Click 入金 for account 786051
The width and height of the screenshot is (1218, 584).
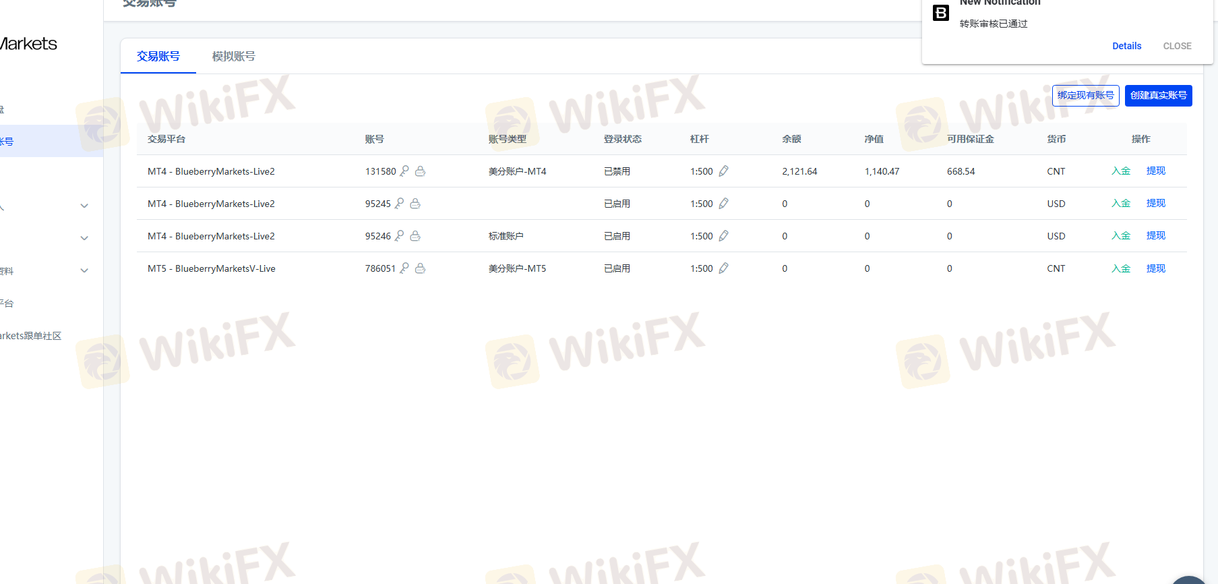click(x=1121, y=268)
